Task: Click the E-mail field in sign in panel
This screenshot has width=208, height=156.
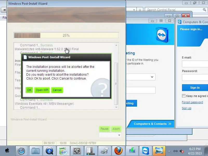Action: pyautogui.click(x=195, y=64)
